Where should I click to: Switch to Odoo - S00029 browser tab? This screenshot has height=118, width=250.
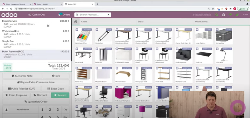48,4
